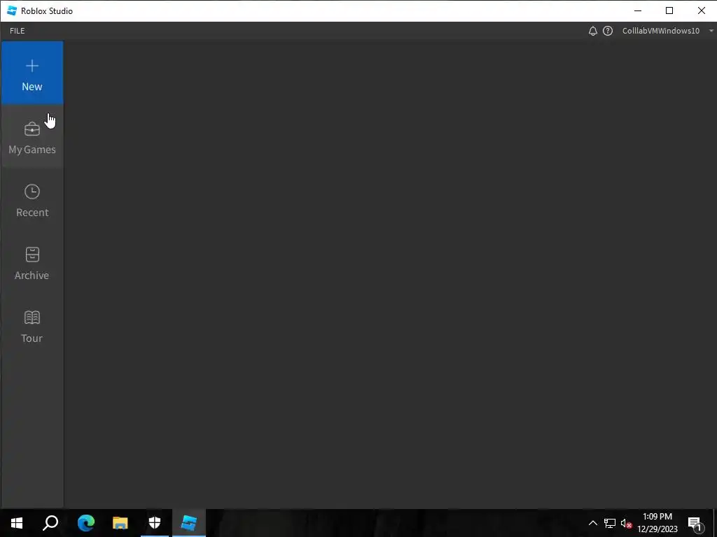Click the notifications bell icon
The height and width of the screenshot is (537, 717).
pyautogui.click(x=592, y=31)
